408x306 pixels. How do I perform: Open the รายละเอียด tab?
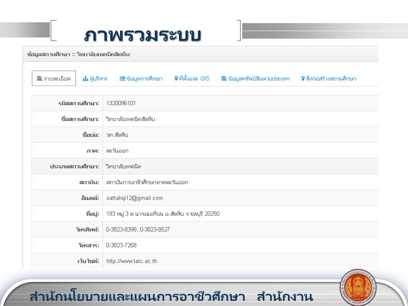coord(54,78)
